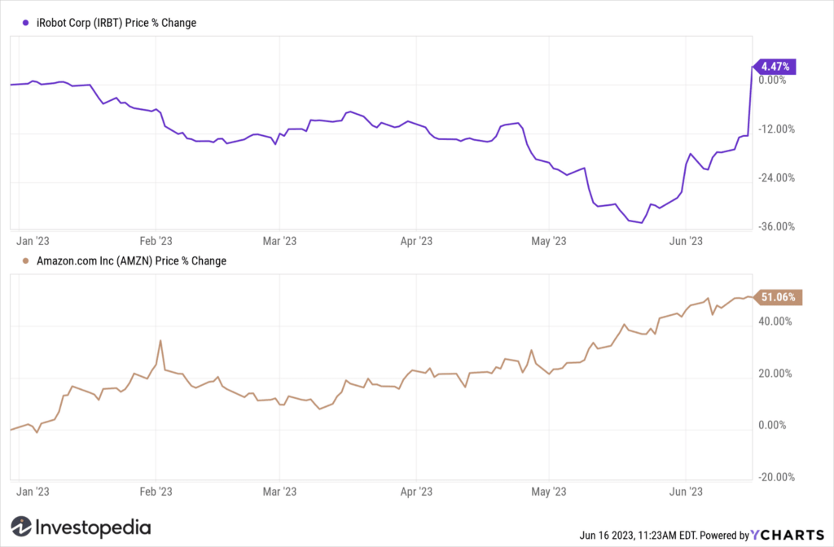Select the purple iRobot legend dot
This screenshot has height=547, width=834.
[x=25, y=23]
